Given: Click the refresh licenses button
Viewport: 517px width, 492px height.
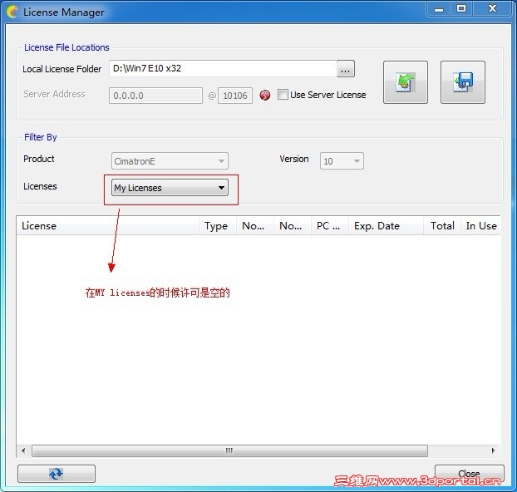Looking at the screenshot, I should click(57, 474).
